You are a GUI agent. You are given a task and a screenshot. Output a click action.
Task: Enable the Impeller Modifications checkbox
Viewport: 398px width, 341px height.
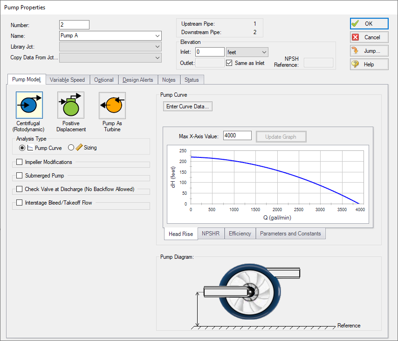pyautogui.click(x=19, y=162)
